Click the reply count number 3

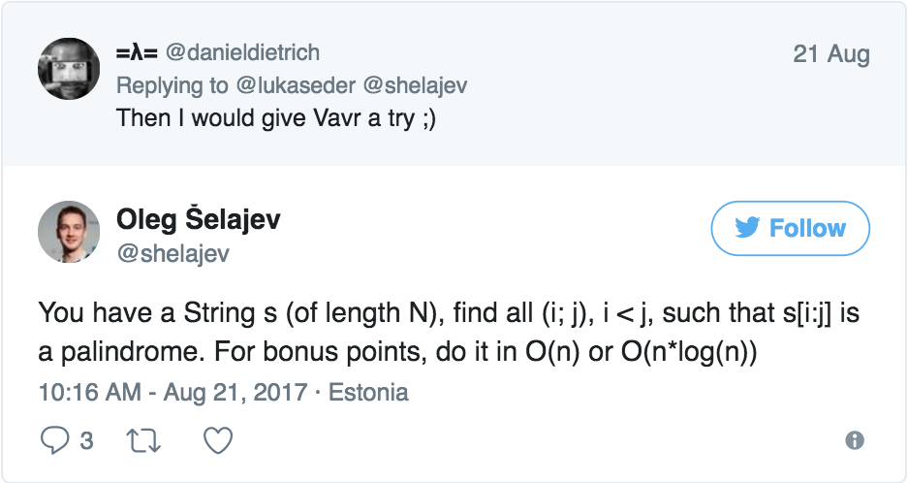pos(86,441)
